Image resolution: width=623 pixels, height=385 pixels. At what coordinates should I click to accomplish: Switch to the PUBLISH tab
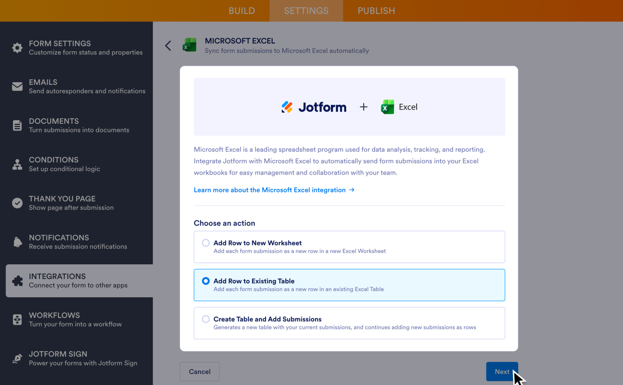tap(376, 11)
